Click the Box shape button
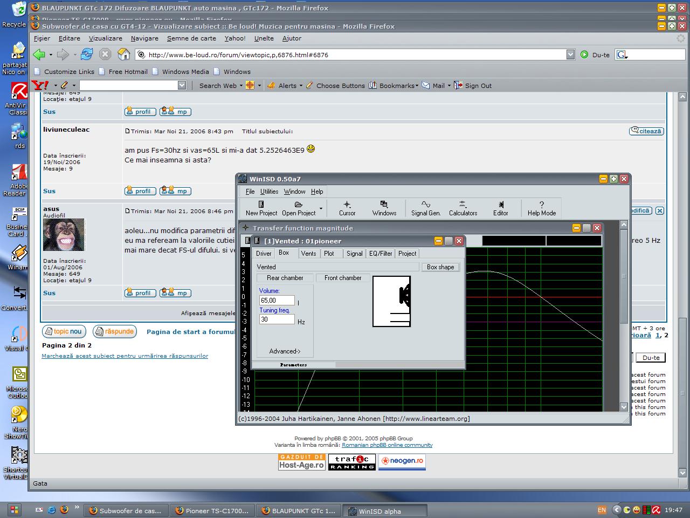Screen dimensions: 690x518 pyautogui.click(x=440, y=267)
